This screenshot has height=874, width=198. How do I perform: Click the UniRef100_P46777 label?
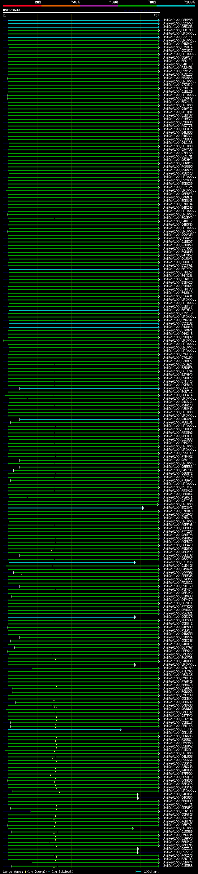(178, 136)
